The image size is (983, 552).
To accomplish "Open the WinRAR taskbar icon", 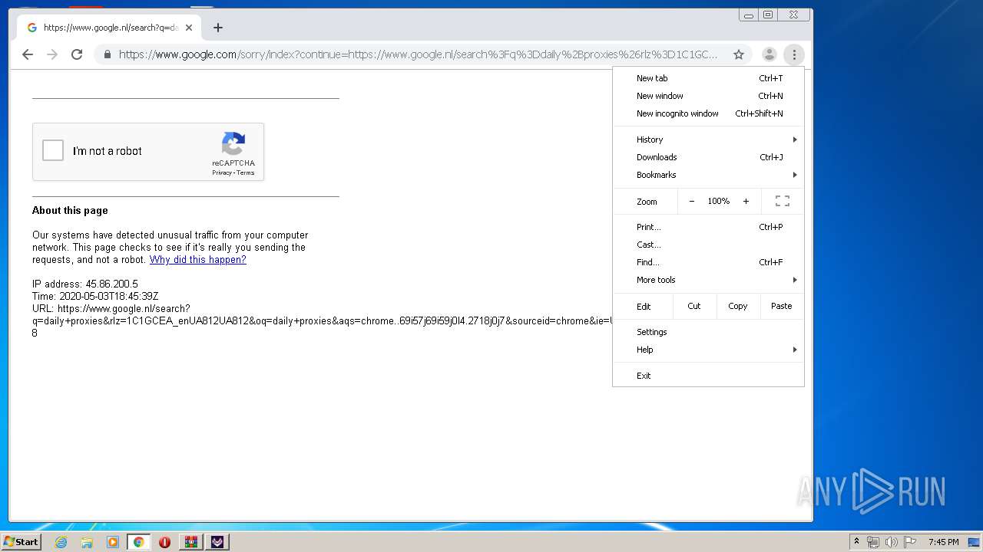I will click(190, 542).
